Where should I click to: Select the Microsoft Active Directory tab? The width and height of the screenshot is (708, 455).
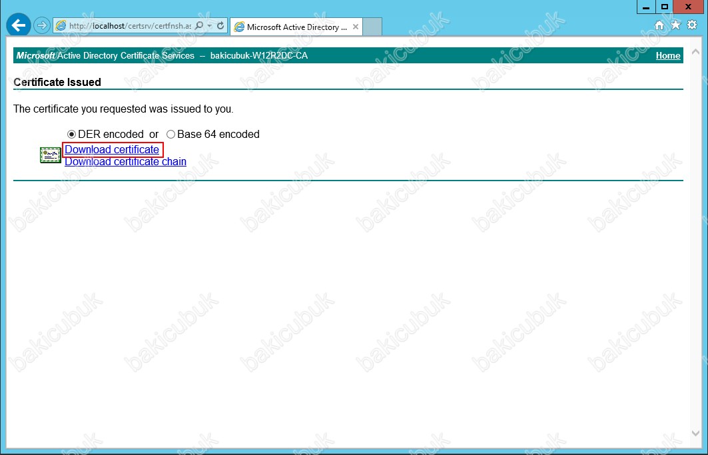tap(296, 27)
